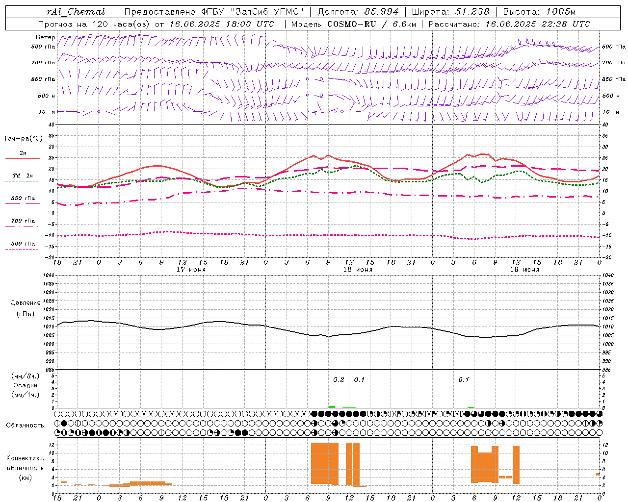Click the forecast header Прогноз на 120 часа(ов)
This screenshot has height=502, width=628.
(95, 24)
